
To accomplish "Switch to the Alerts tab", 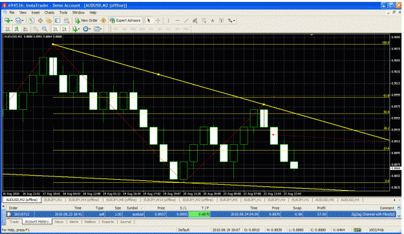I will click(x=74, y=222).
